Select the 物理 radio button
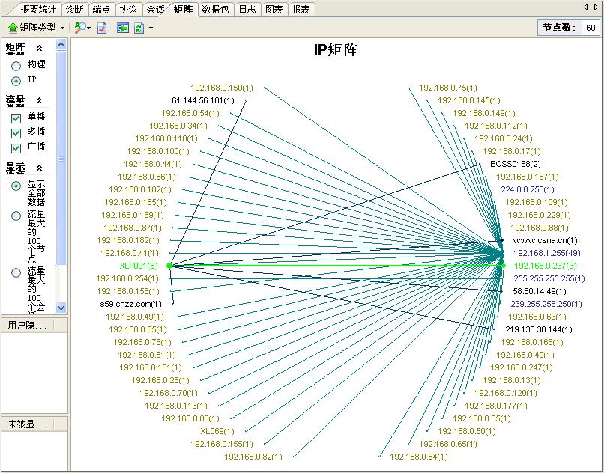 [x=16, y=65]
